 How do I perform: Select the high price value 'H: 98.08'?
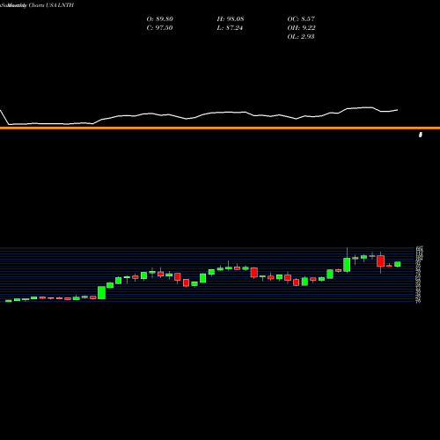tap(231, 19)
